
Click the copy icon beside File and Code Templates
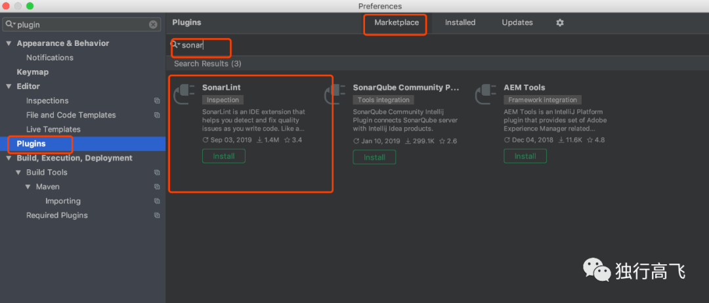coord(157,115)
